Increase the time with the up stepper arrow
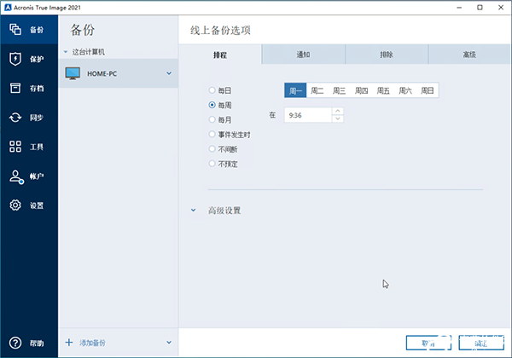 pos(338,110)
